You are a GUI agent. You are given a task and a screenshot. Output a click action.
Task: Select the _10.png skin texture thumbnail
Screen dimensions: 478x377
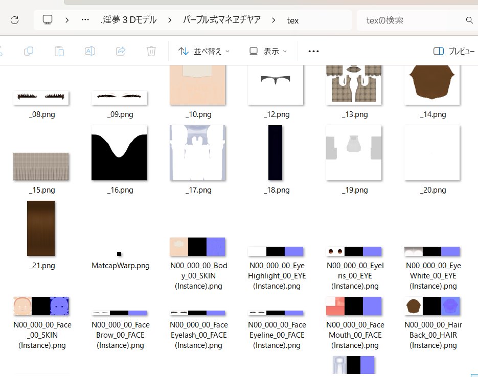(x=197, y=85)
